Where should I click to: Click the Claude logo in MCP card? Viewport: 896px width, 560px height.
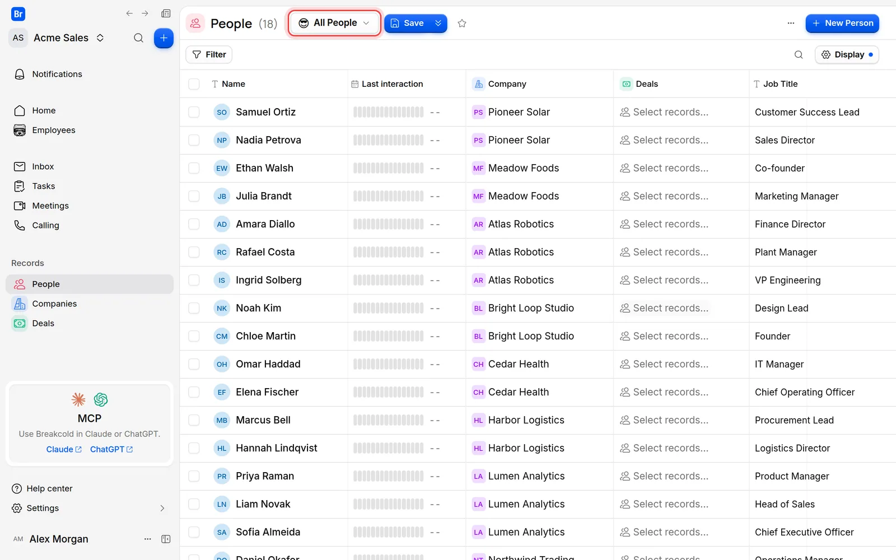click(x=78, y=399)
